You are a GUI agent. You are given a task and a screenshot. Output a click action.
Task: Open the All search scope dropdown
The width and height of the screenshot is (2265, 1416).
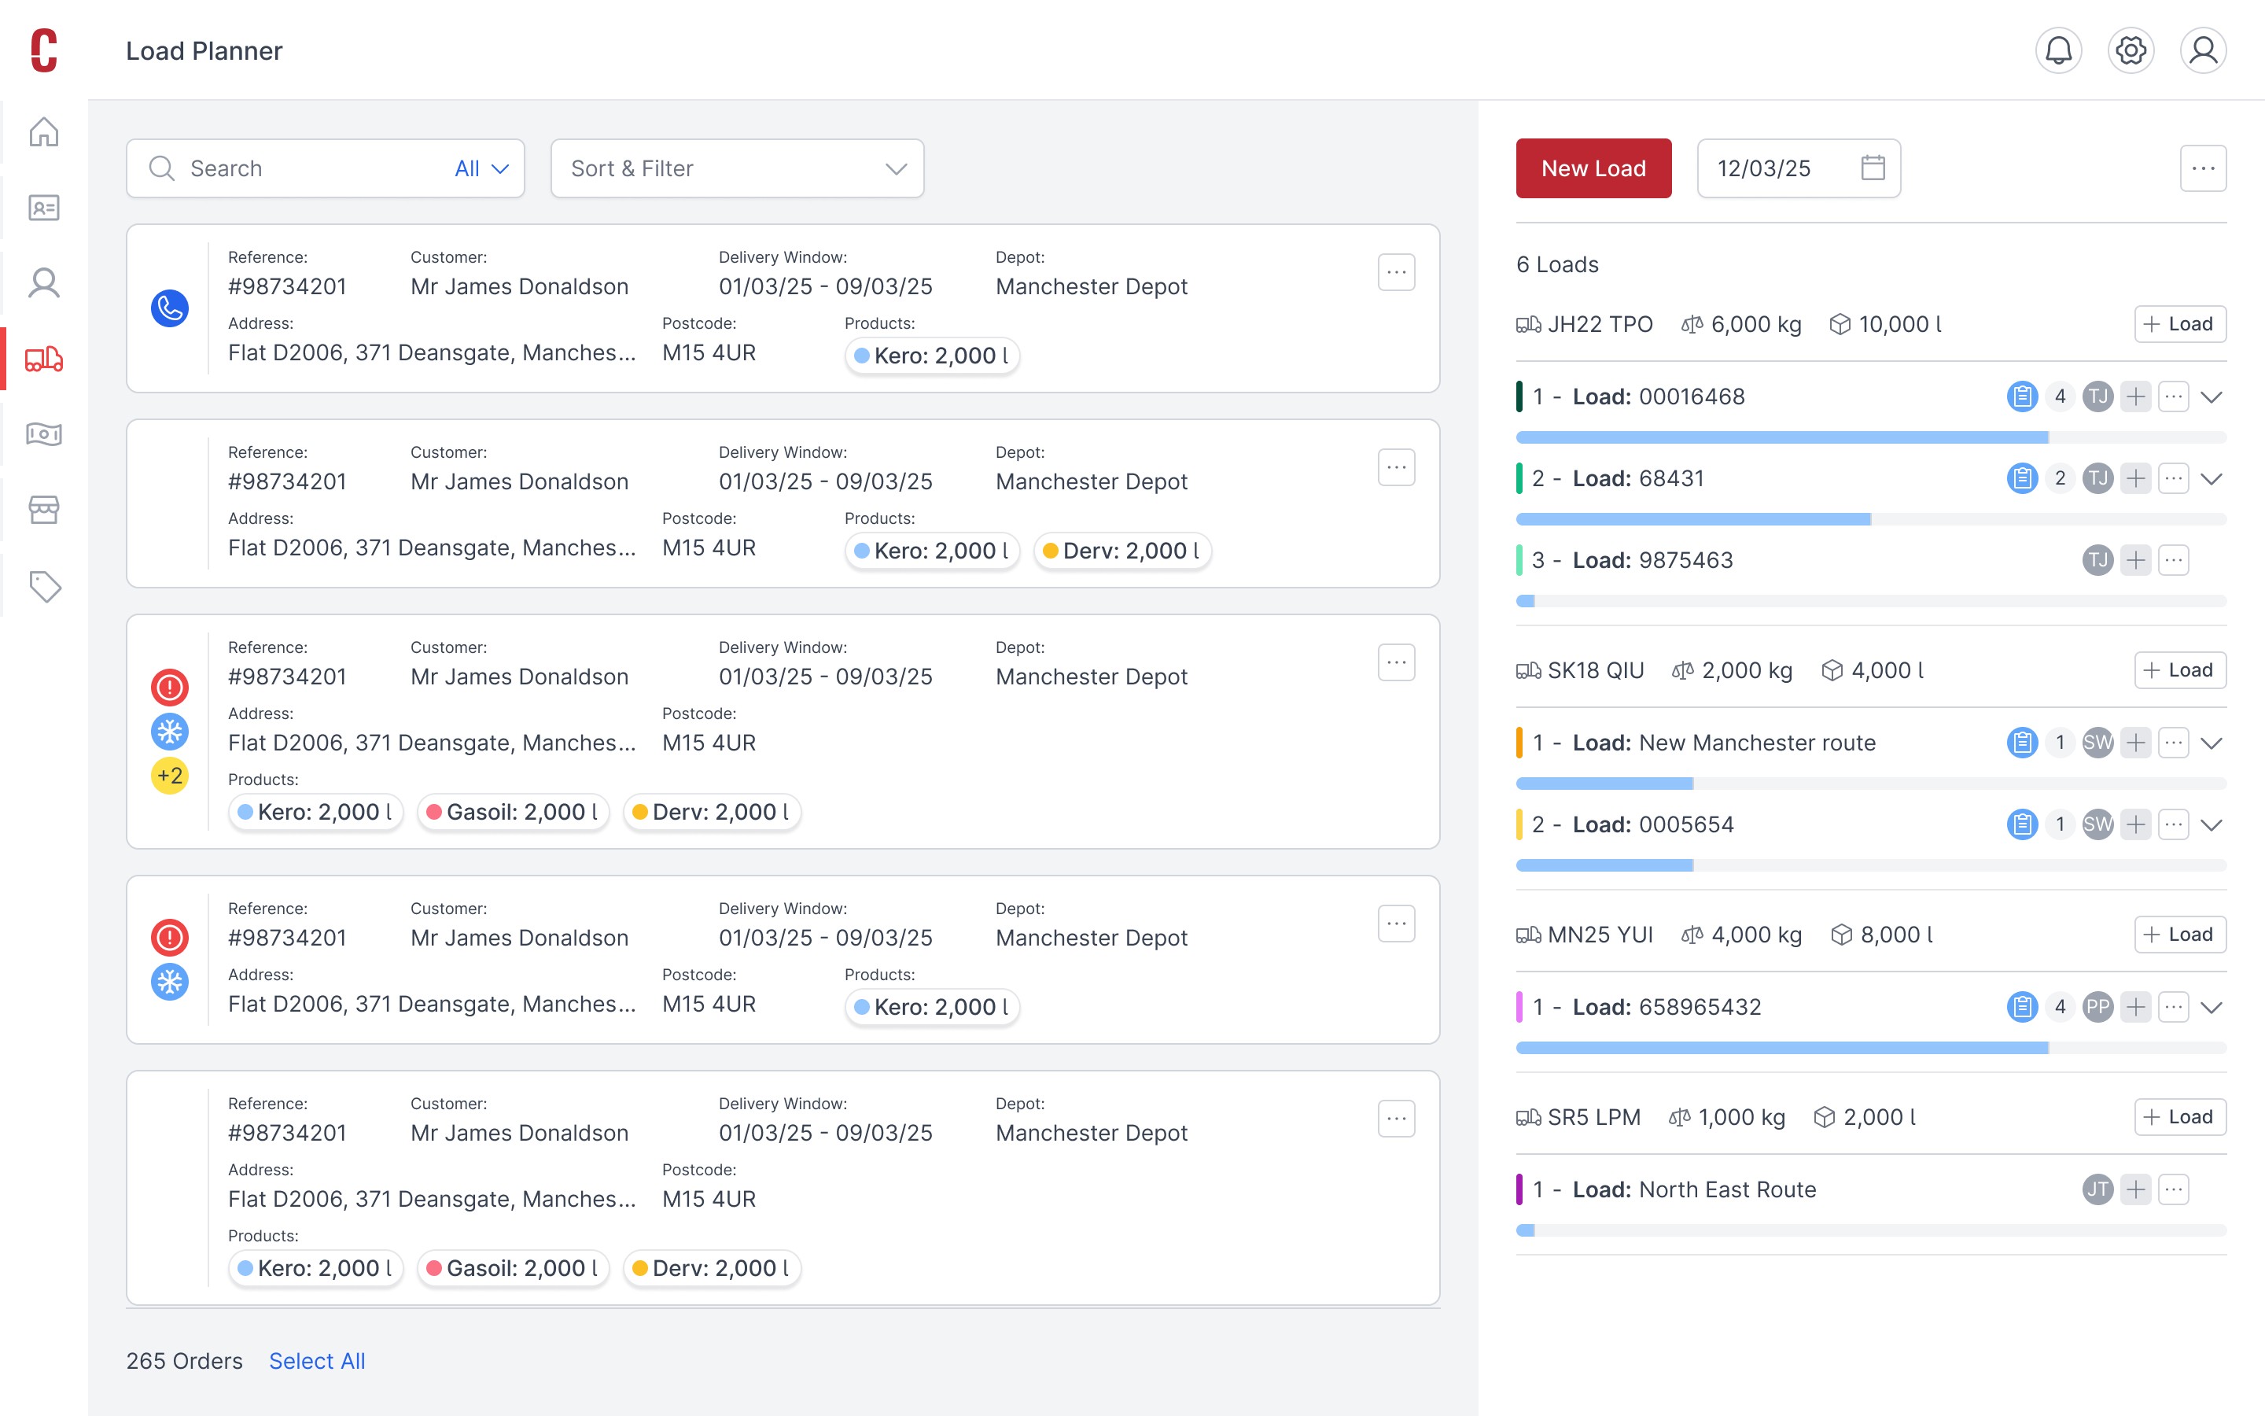click(x=481, y=168)
